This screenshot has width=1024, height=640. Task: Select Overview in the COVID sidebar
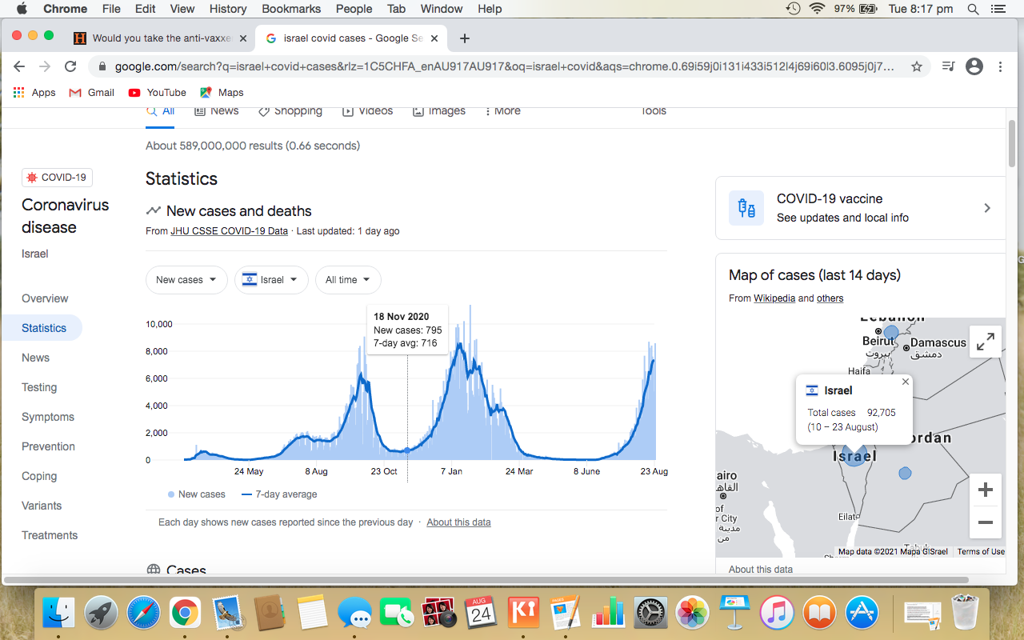45,298
